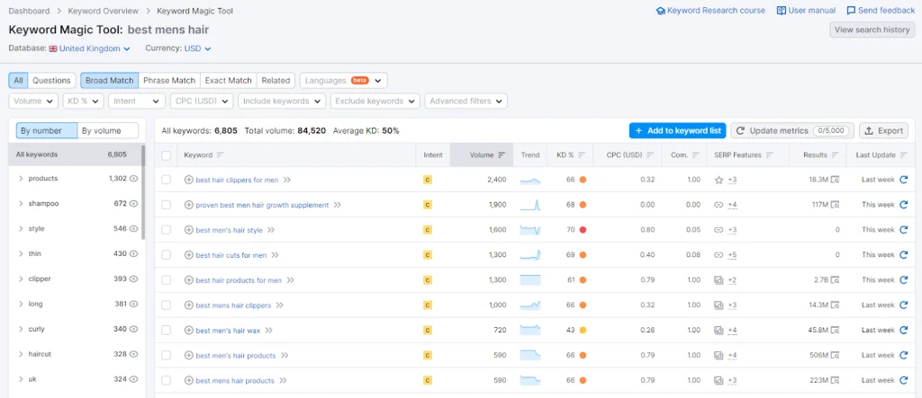Viewport: 922px width, 398px height.
Task: Open the Include keywords dropdown
Action: click(282, 101)
